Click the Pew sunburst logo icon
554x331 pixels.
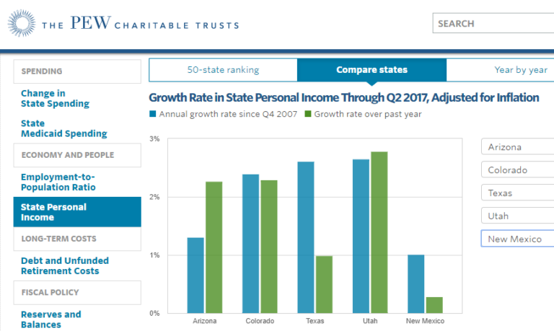coord(22,25)
